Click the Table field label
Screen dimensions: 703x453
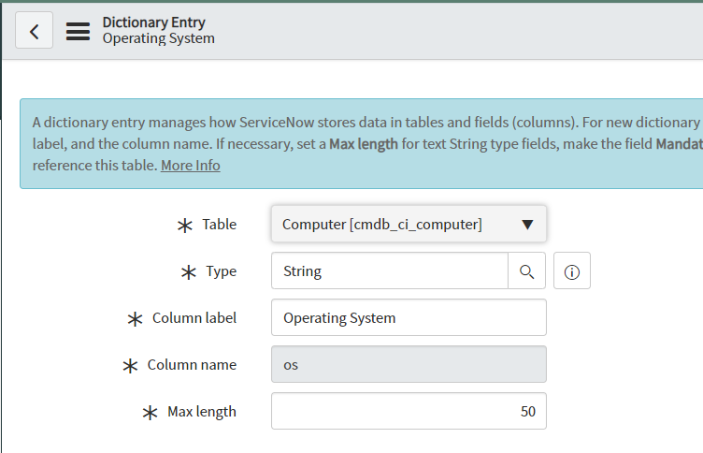(220, 225)
